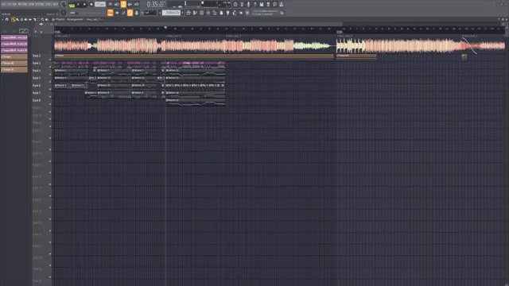Open the Piano roll view icon
The height and width of the screenshot is (286, 509).
[194, 13]
